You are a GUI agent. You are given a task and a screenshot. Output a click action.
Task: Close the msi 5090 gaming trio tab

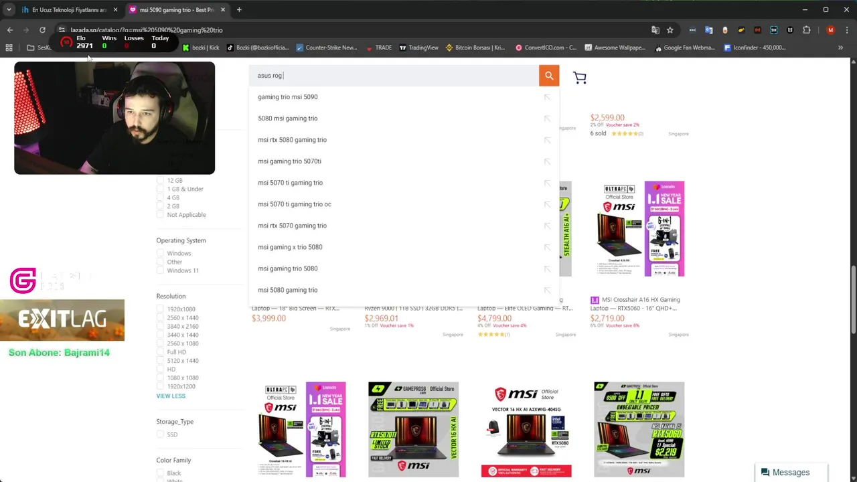point(223,10)
